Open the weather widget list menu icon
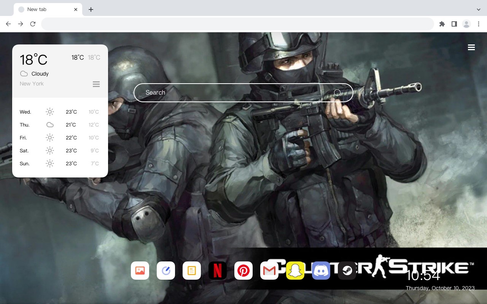 coord(96,84)
